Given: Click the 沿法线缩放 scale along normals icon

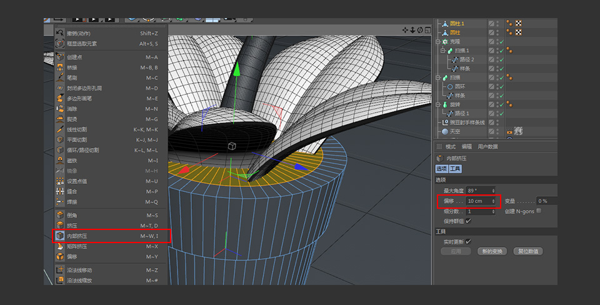Looking at the screenshot, I should 60,280.
